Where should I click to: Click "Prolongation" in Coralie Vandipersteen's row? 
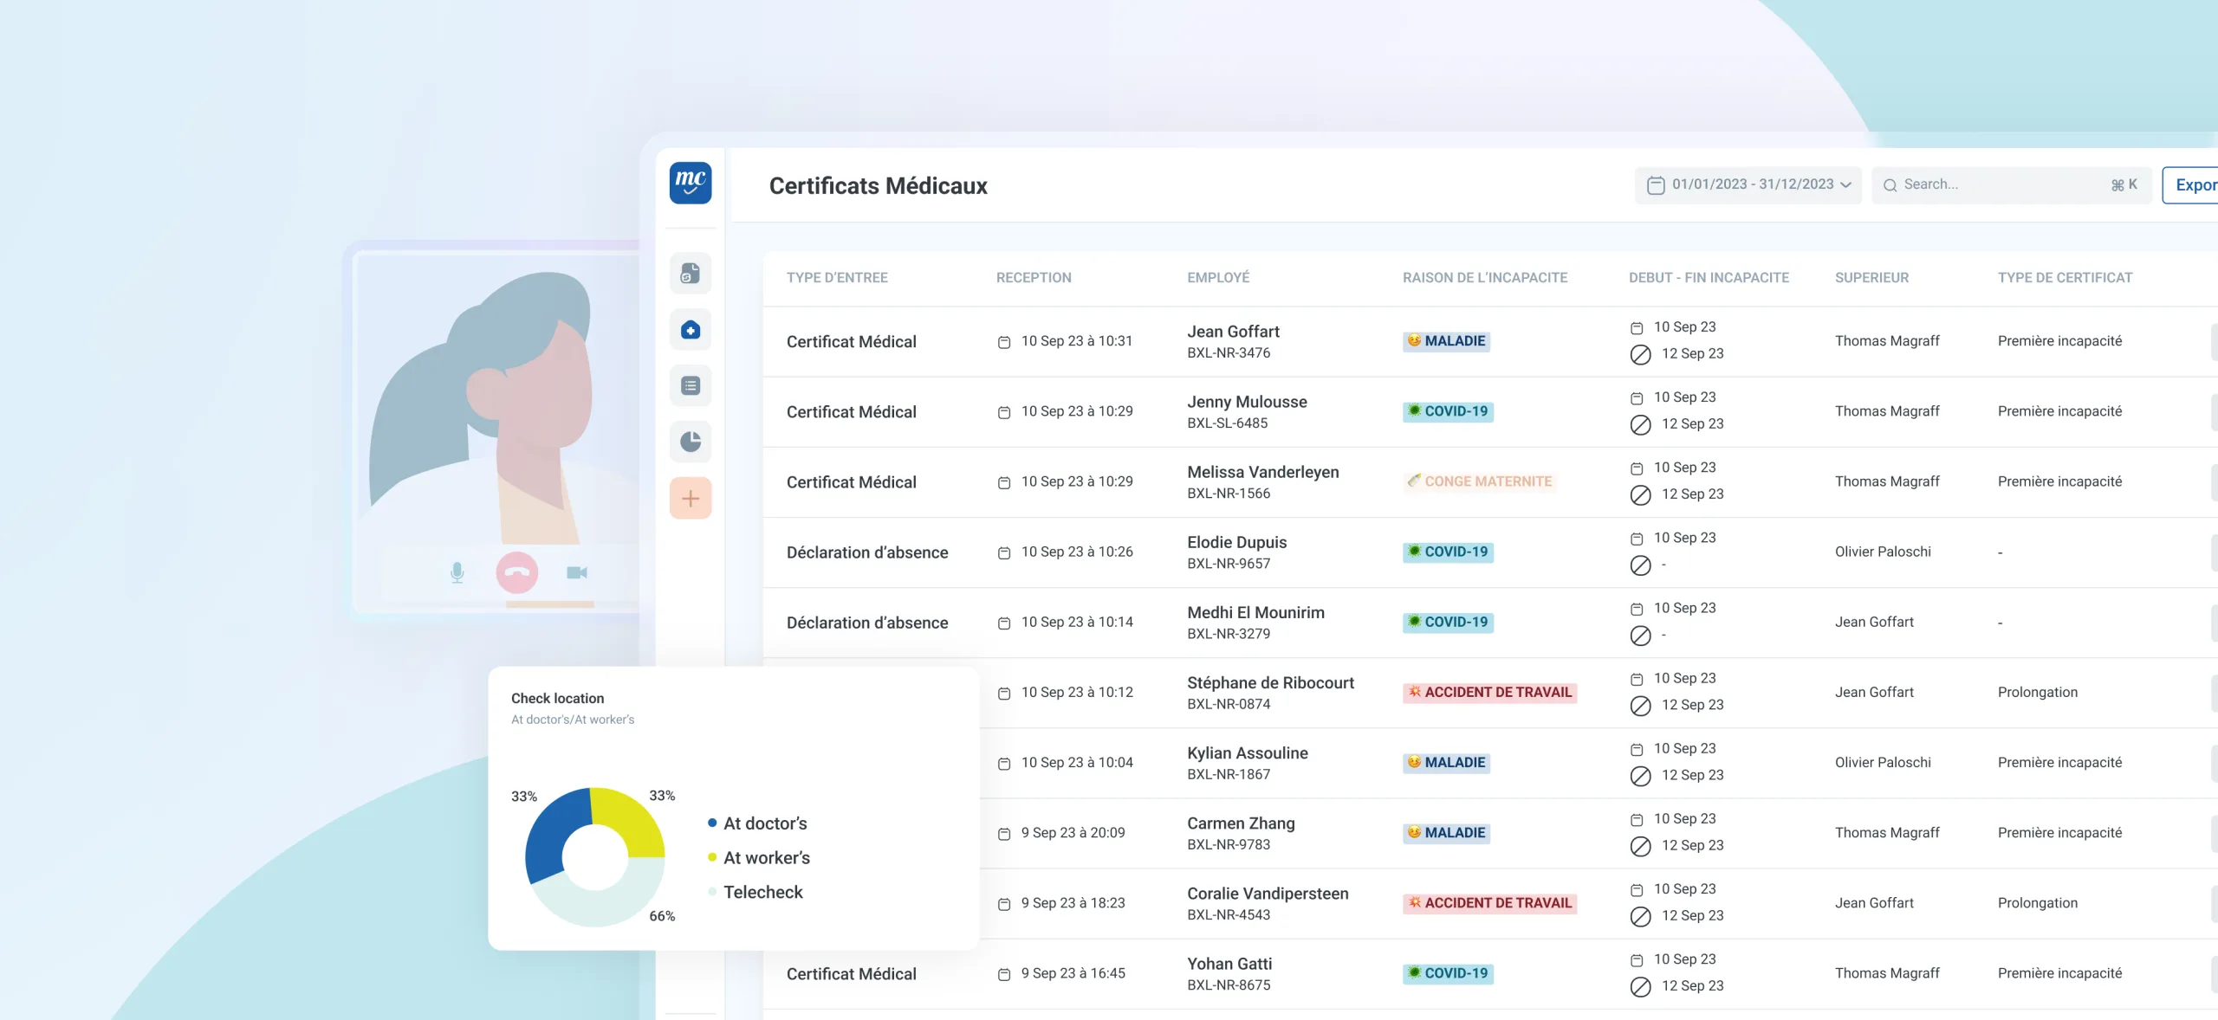[2038, 903]
